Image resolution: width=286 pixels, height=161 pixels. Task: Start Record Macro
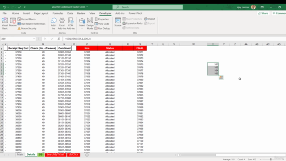coord(27,19)
